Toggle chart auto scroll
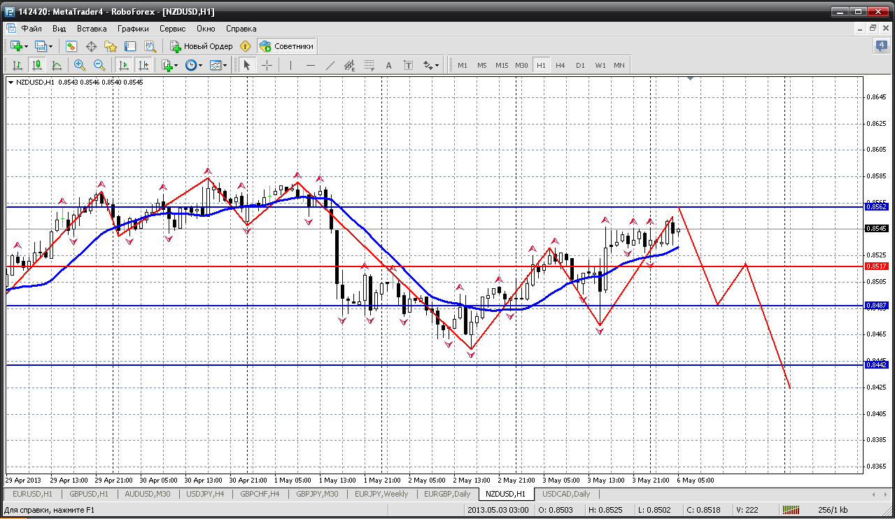The width and height of the screenshot is (895, 519). pyautogui.click(x=124, y=65)
